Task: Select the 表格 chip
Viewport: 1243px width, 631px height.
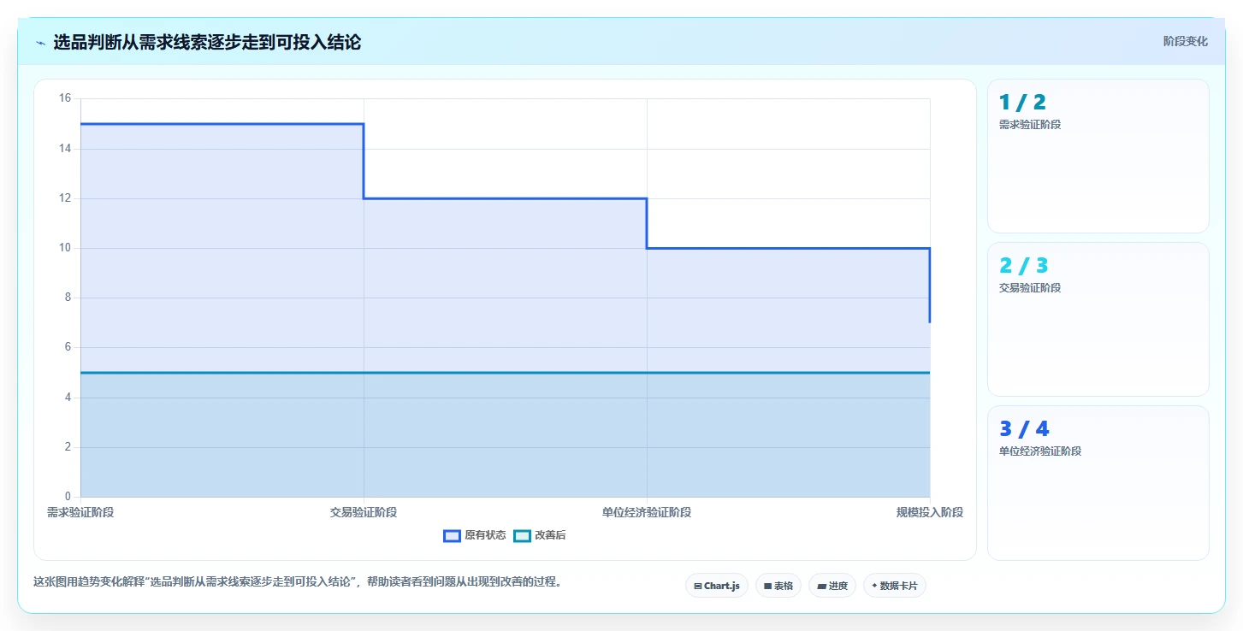Action: (x=778, y=586)
